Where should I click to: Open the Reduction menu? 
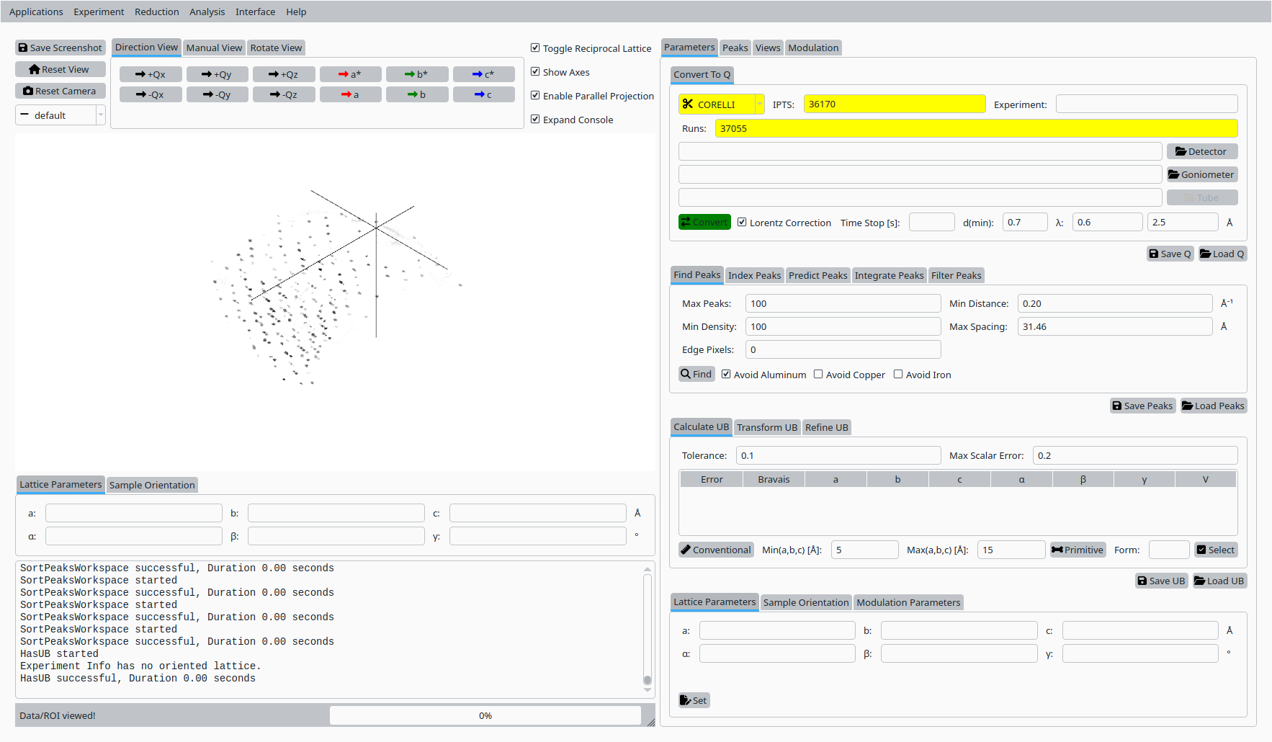tap(156, 12)
